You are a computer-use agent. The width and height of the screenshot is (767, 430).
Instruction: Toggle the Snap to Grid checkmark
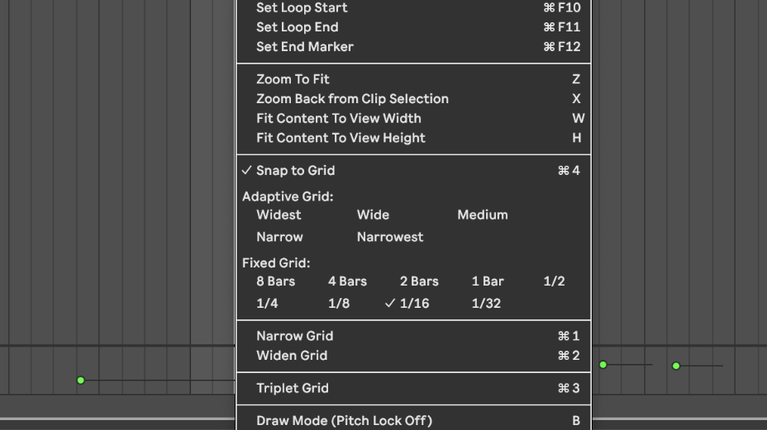pyautogui.click(x=295, y=171)
